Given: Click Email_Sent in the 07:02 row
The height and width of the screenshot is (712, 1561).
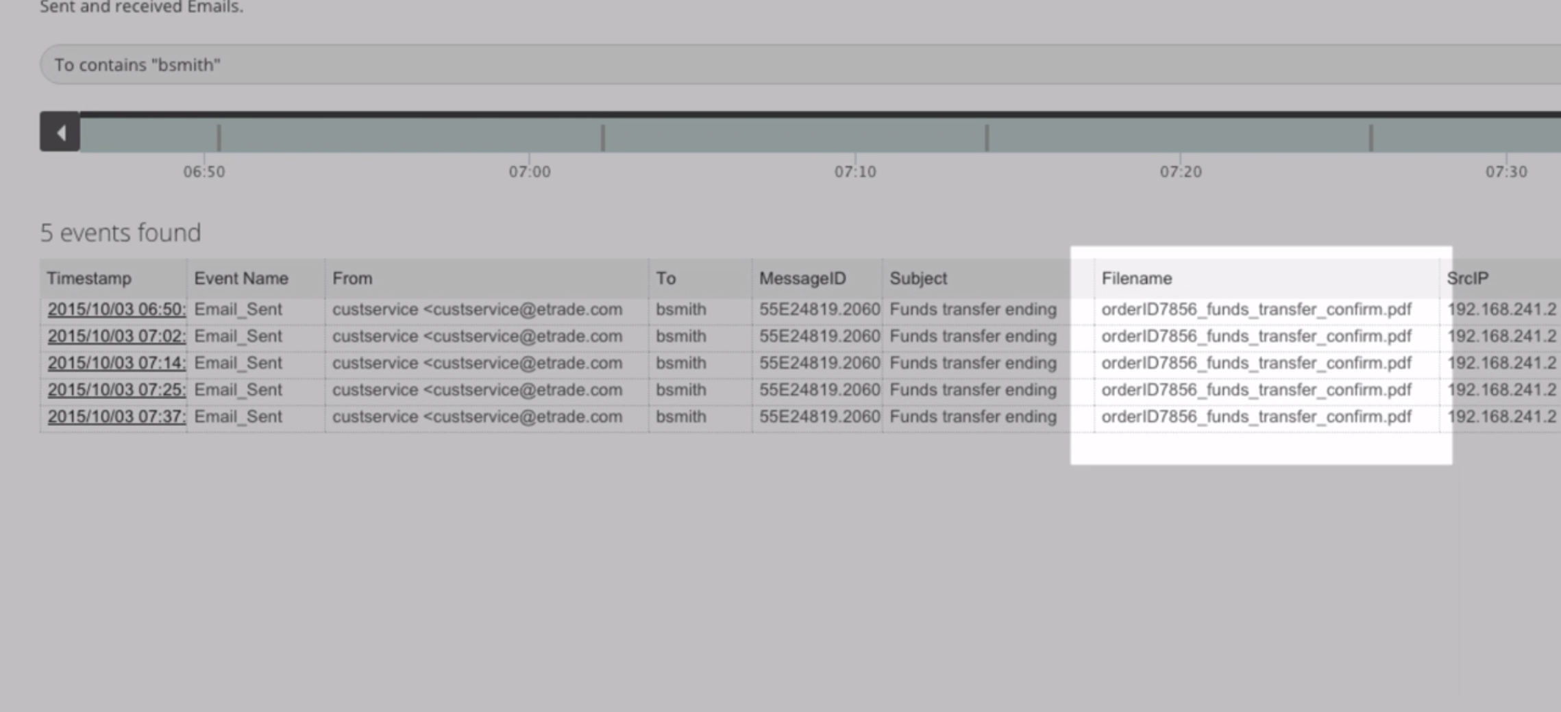Looking at the screenshot, I should tap(238, 336).
